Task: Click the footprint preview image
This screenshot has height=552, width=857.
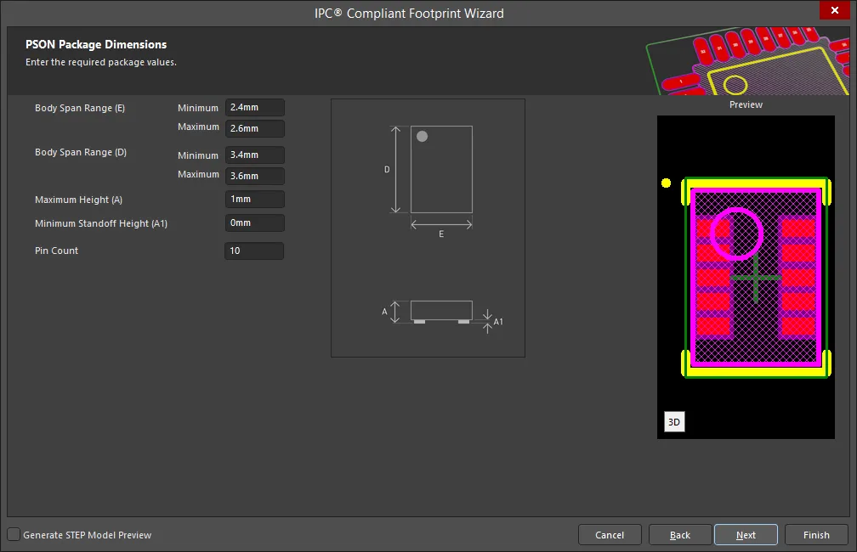Action: tap(746, 277)
